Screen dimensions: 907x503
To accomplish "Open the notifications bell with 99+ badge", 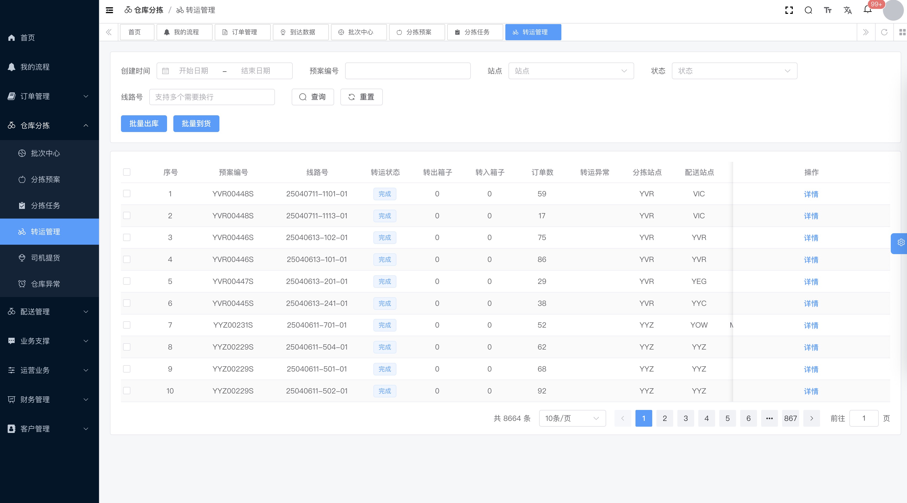I will pos(867,9).
